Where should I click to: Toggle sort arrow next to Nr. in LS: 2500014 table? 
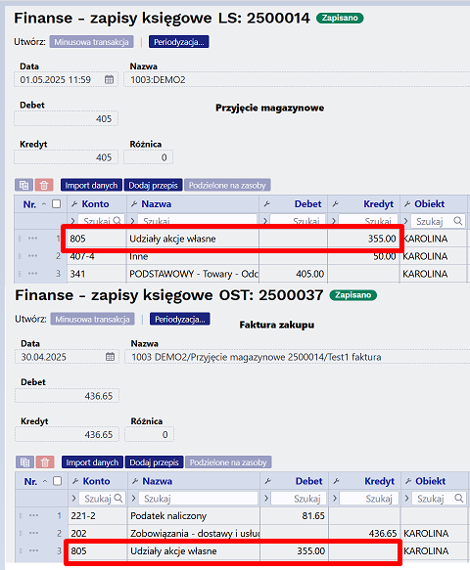pos(44,204)
